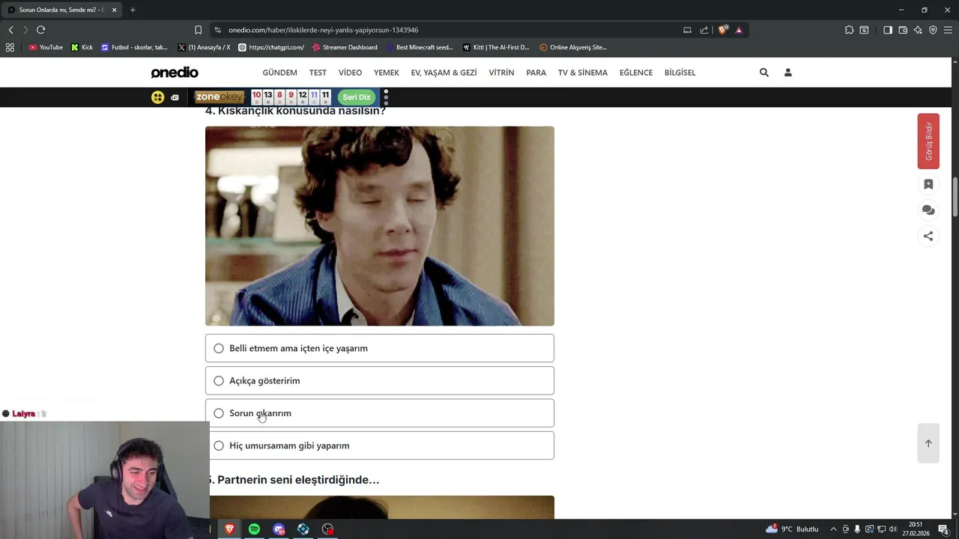Bookmark this page using the bookmark icon

point(198,30)
